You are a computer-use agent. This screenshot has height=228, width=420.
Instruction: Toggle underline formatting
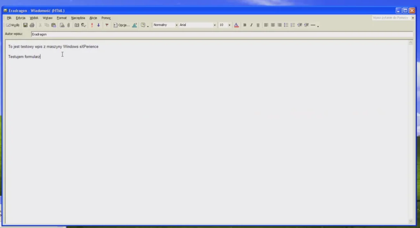[x=258, y=25]
